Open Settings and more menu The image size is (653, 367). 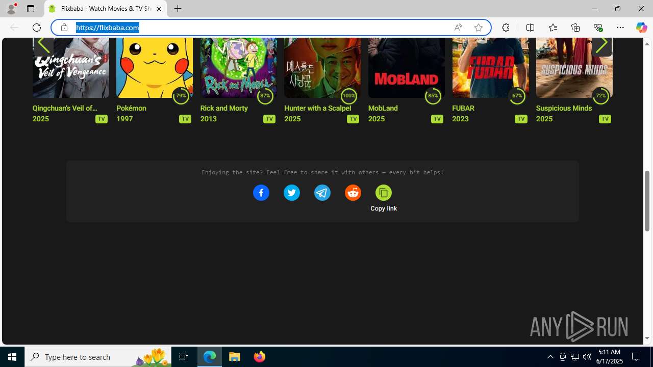coord(620,28)
